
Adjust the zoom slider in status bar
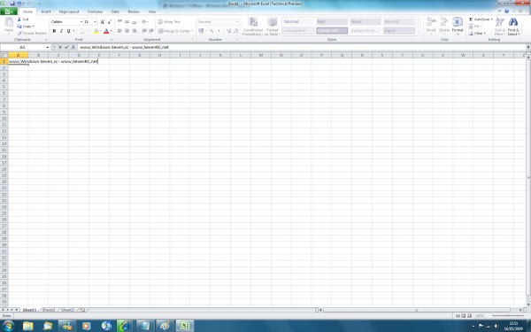click(x=508, y=316)
